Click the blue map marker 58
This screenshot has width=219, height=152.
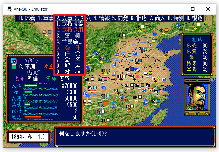[103, 88]
